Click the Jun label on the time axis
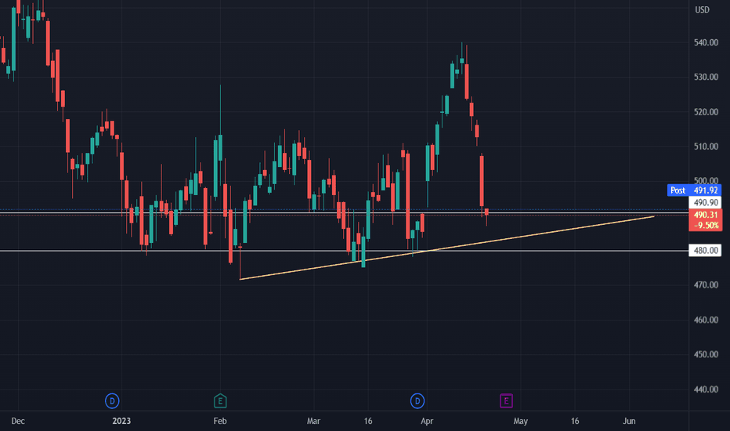Viewport: 730px width, 431px height. click(629, 422)
